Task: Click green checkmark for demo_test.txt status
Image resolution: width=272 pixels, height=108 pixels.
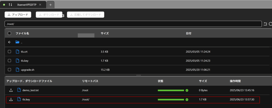Action: pyautogui.click(x=187, y=90)
